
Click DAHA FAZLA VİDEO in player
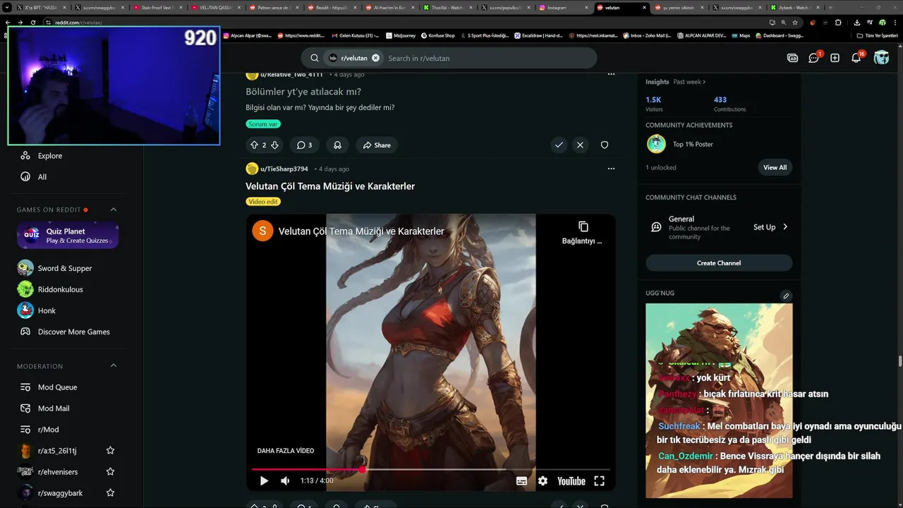286,450
